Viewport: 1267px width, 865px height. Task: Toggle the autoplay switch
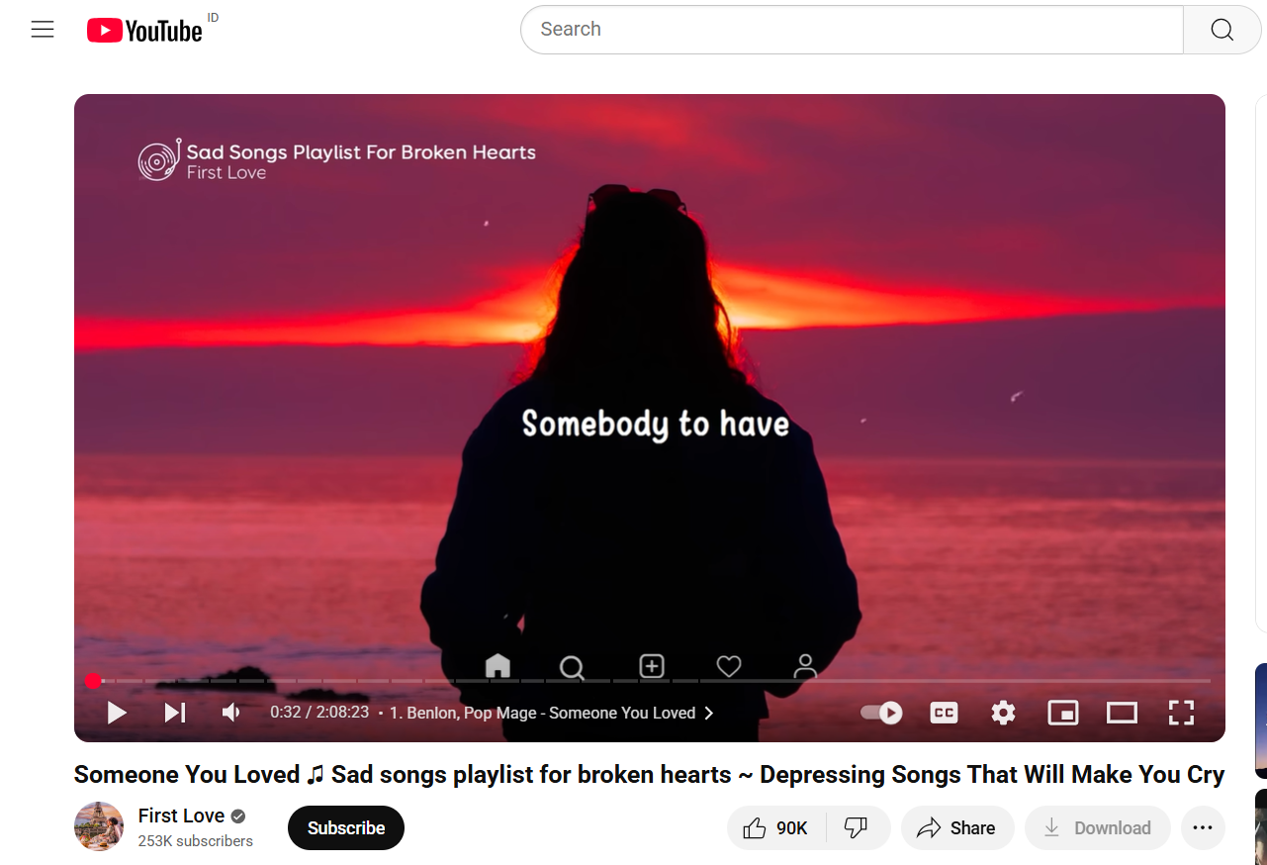point(881,713)
